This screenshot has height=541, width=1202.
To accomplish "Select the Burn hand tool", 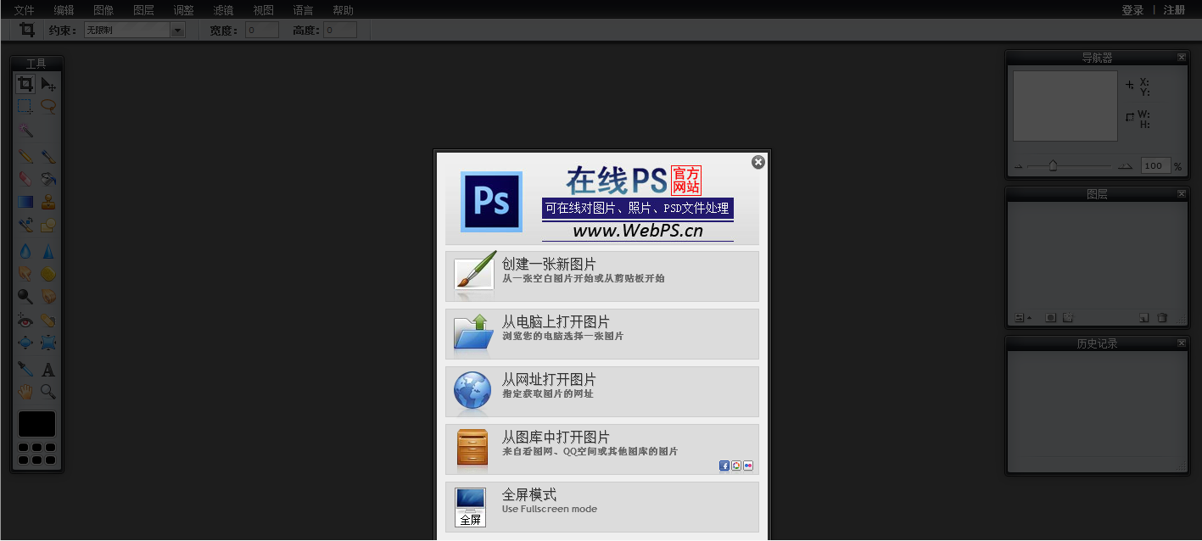I will 48,296.
